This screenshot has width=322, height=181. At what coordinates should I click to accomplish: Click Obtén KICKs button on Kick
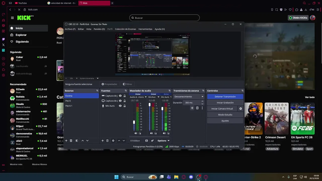click(298, 18)
